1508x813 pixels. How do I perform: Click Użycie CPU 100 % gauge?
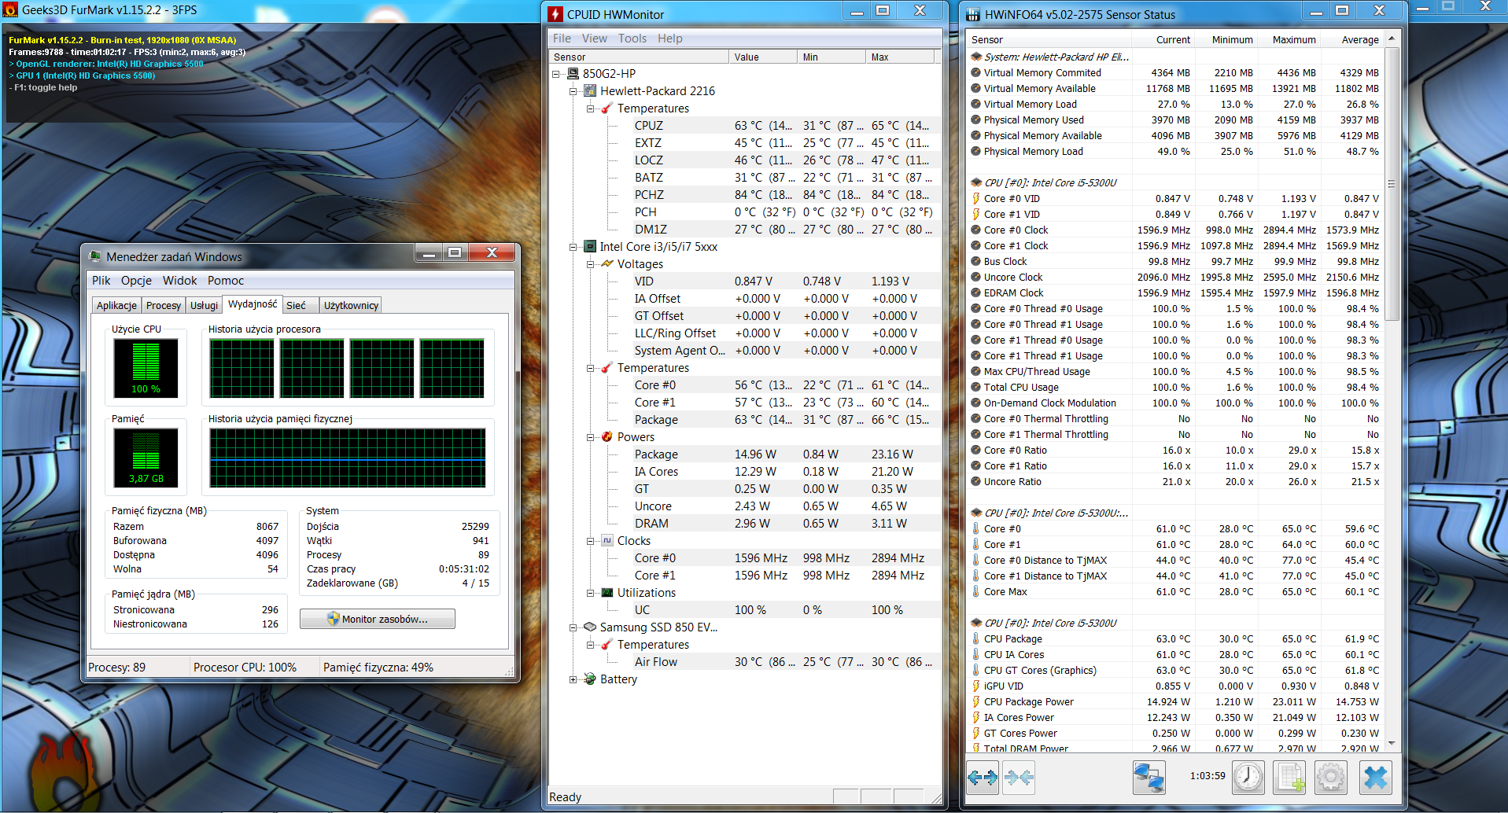coord(146,367)
